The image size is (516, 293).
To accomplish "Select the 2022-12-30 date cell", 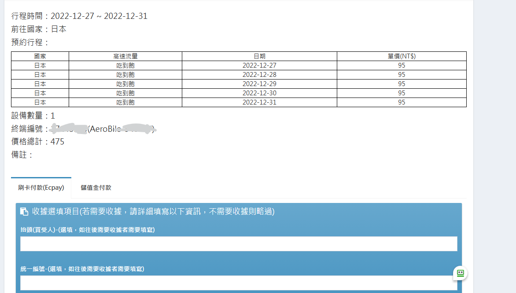I will (259, 93).
